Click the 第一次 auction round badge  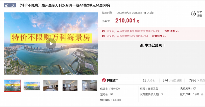[x=10, y=5]
